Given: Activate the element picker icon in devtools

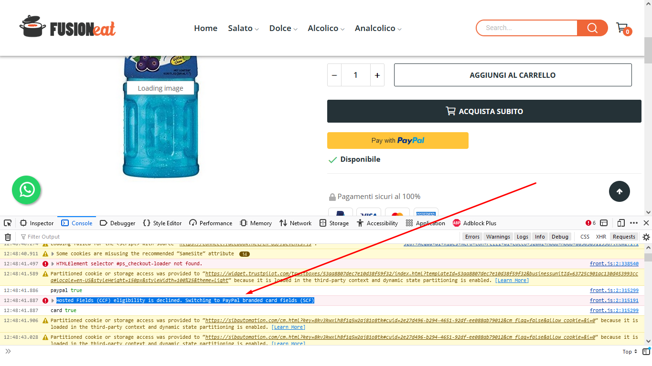Looking at the screenshot, I should pos(8,223).
